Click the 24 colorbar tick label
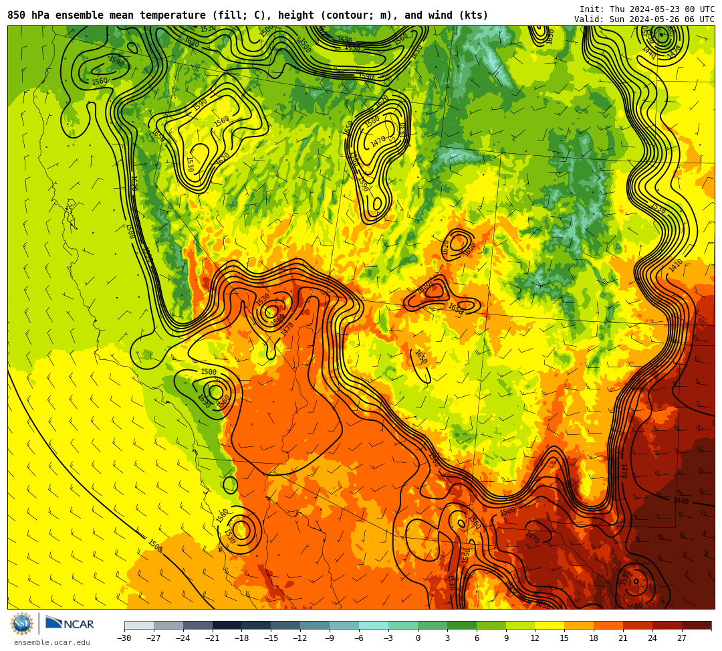 coord(653,638)
